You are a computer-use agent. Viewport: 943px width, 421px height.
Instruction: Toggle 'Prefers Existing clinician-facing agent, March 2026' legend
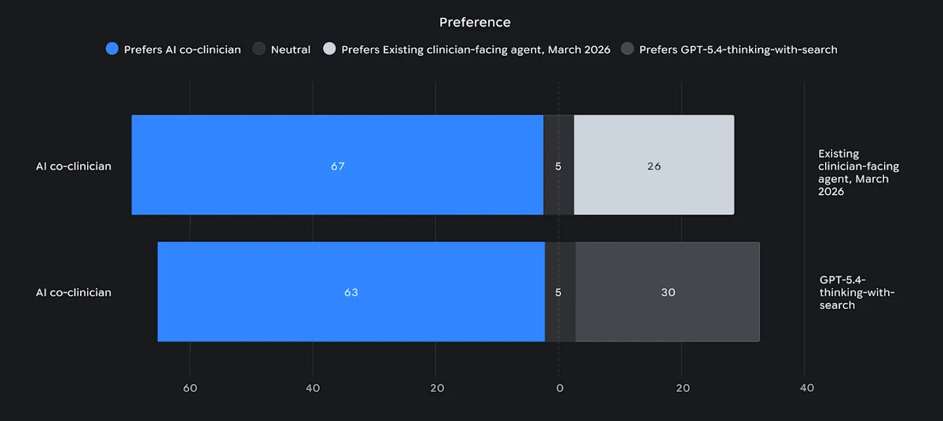point(475,49)
